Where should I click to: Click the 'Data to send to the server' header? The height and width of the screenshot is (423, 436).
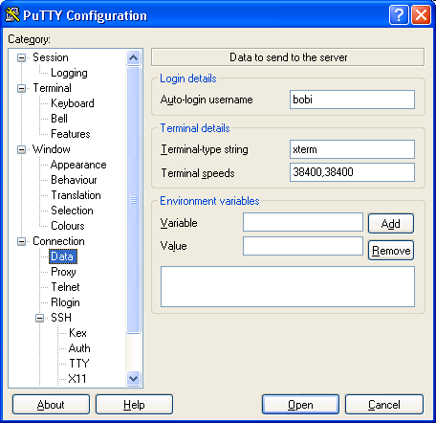pos(288,57)
